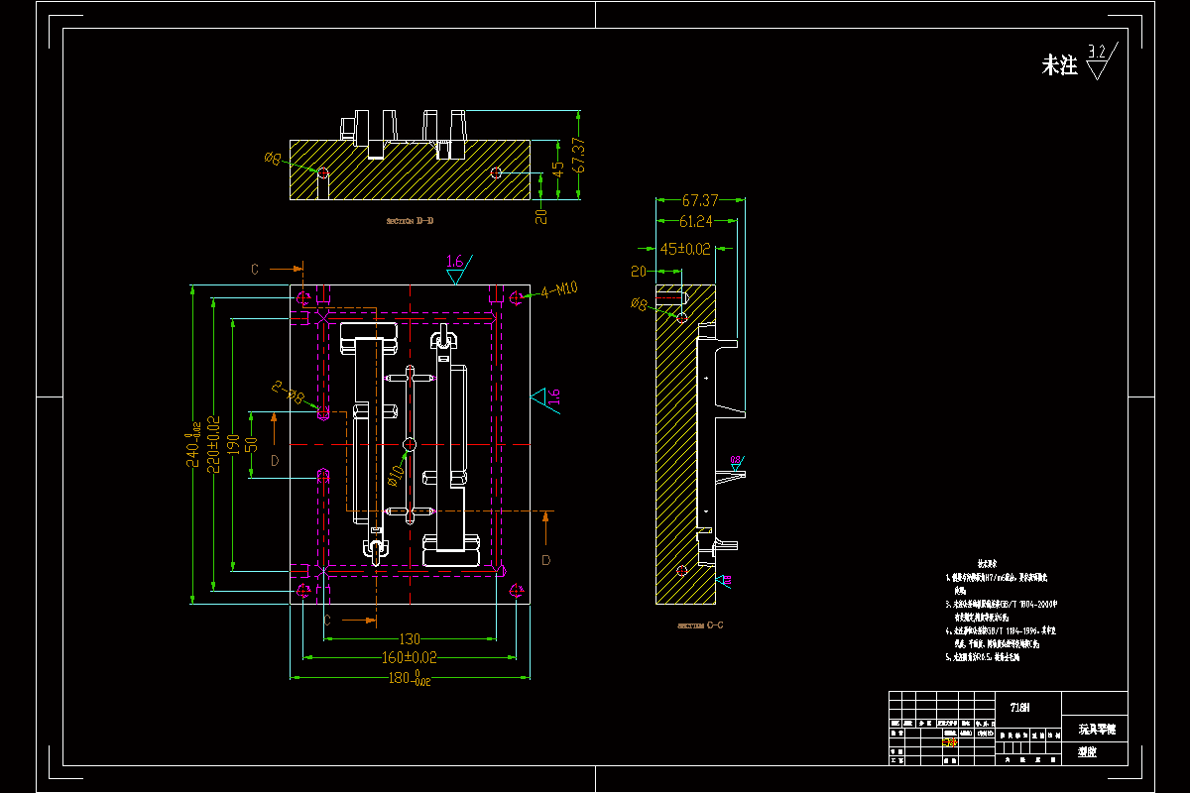Click the upper C section-line letter
Image resolution: width=1190 pixels, height=793 pixels.
click(254, 269)
